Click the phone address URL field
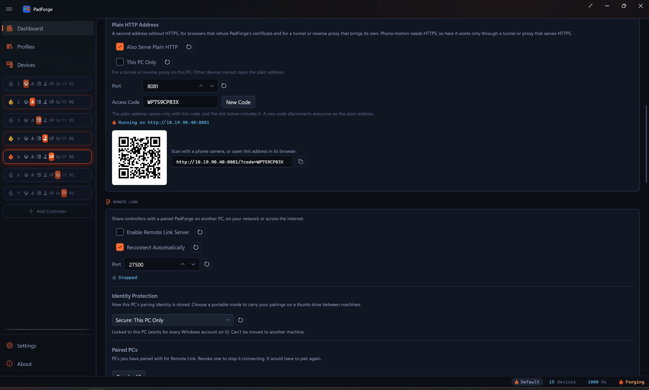The width and height of the screenshot is (649, 390). click(232, 162)
